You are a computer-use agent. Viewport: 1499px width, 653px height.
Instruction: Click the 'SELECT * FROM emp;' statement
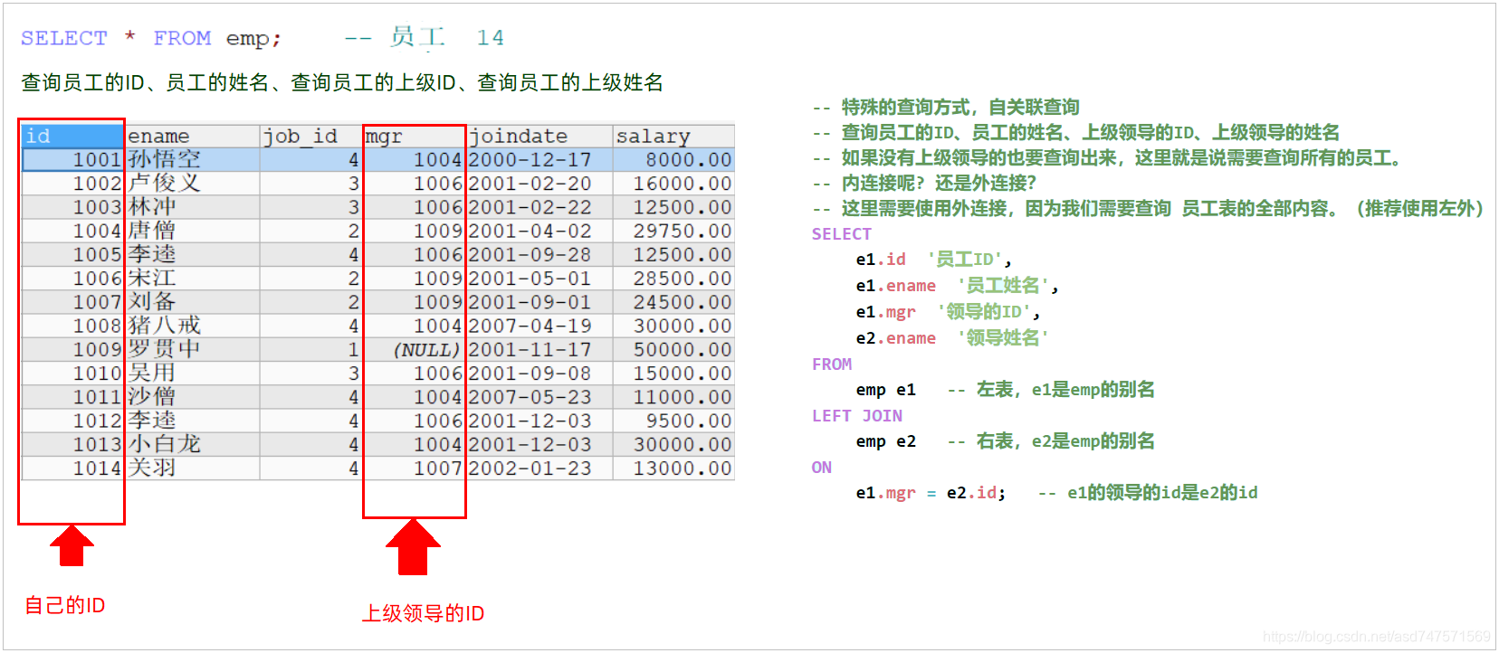coord(151,38)
